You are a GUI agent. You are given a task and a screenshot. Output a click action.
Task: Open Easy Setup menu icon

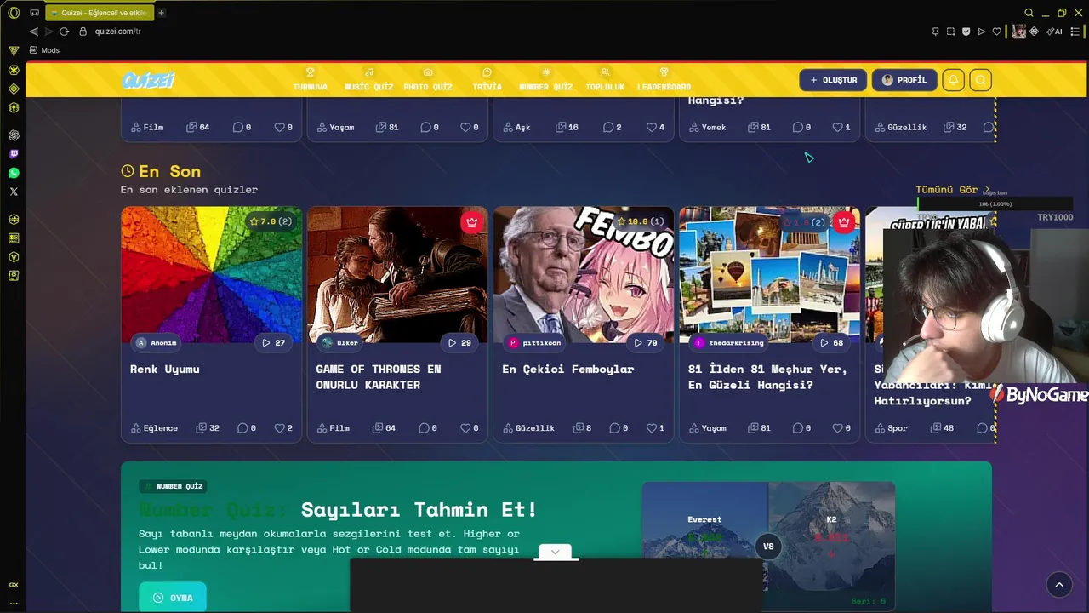coord(1075,32)
